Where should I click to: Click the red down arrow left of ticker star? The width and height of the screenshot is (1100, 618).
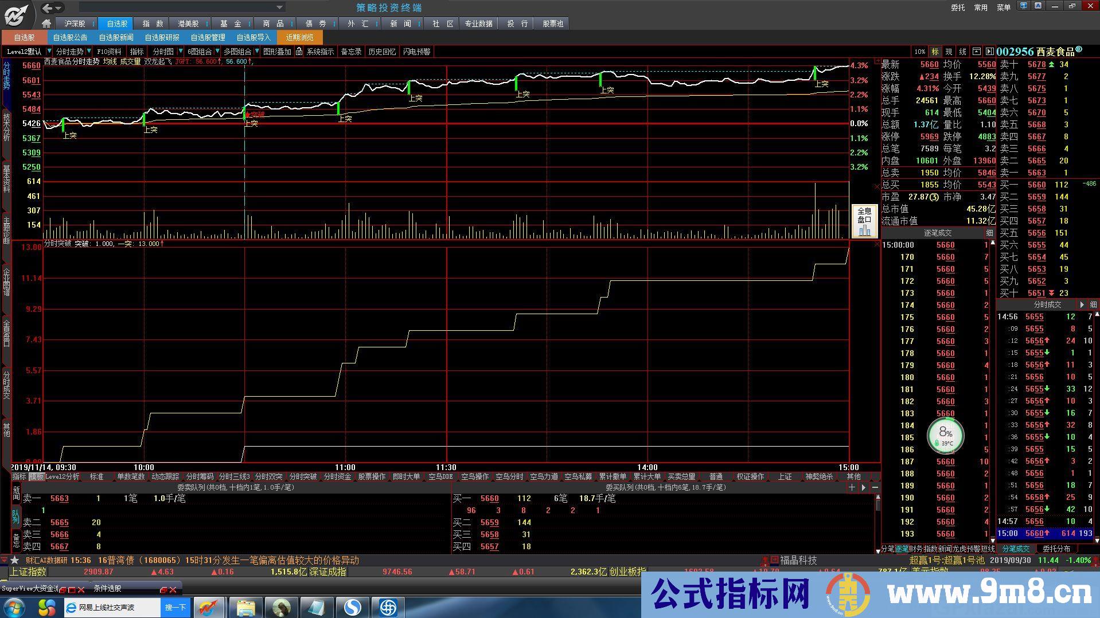click(x=5, y=560)
